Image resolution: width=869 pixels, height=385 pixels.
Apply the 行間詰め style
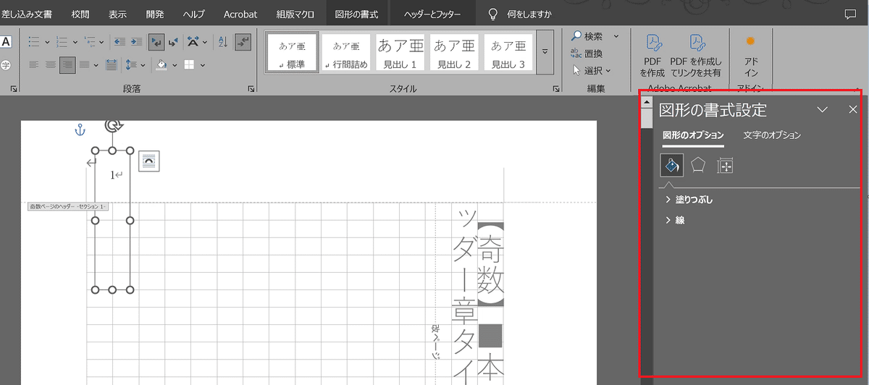[x=346, y=52]
